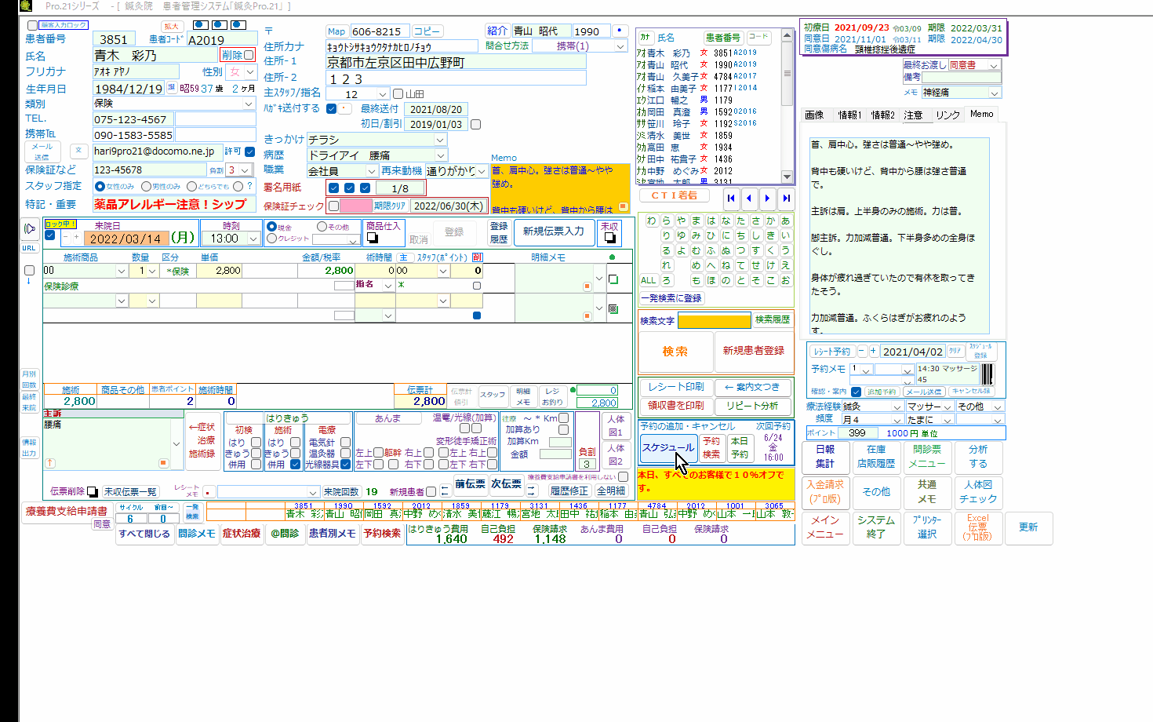The width and height of the screenshot is (1153, 722).
Task: Select 男性のみ staff radio button
Action: coord(146,186)
